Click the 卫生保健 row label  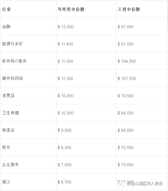click(x=10, y=113)
